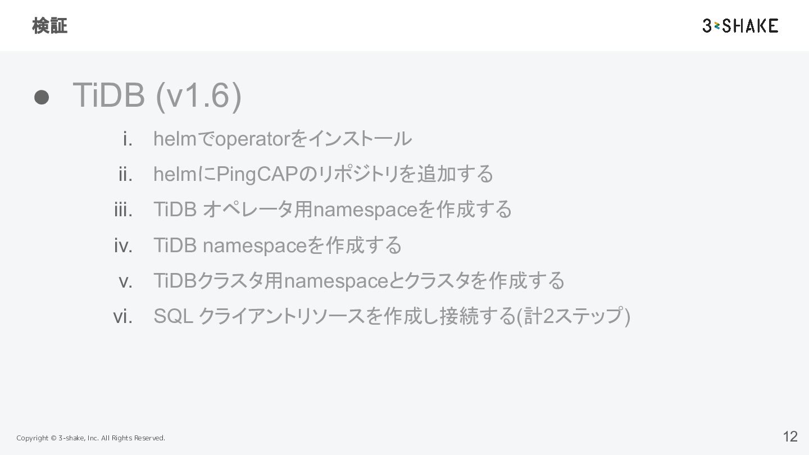Click the TiDBクラスタ用namespaceとクラスタを作成する line
The height and width of the screenshot is (455, 809).
coord(359,281)
